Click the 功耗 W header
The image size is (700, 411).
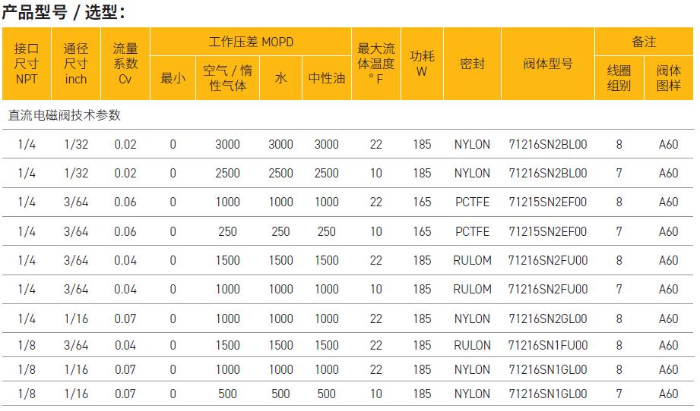[422, 64]
